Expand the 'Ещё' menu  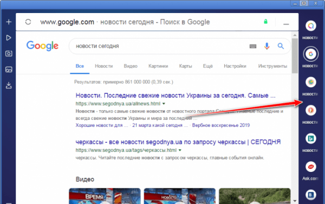tap(207, 66)
